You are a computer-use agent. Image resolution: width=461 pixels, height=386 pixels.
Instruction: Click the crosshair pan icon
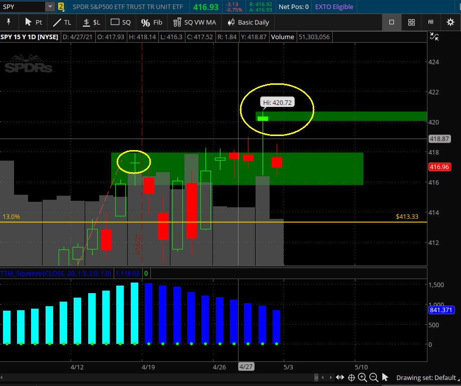pyautogui.click(x=351, y=377)
